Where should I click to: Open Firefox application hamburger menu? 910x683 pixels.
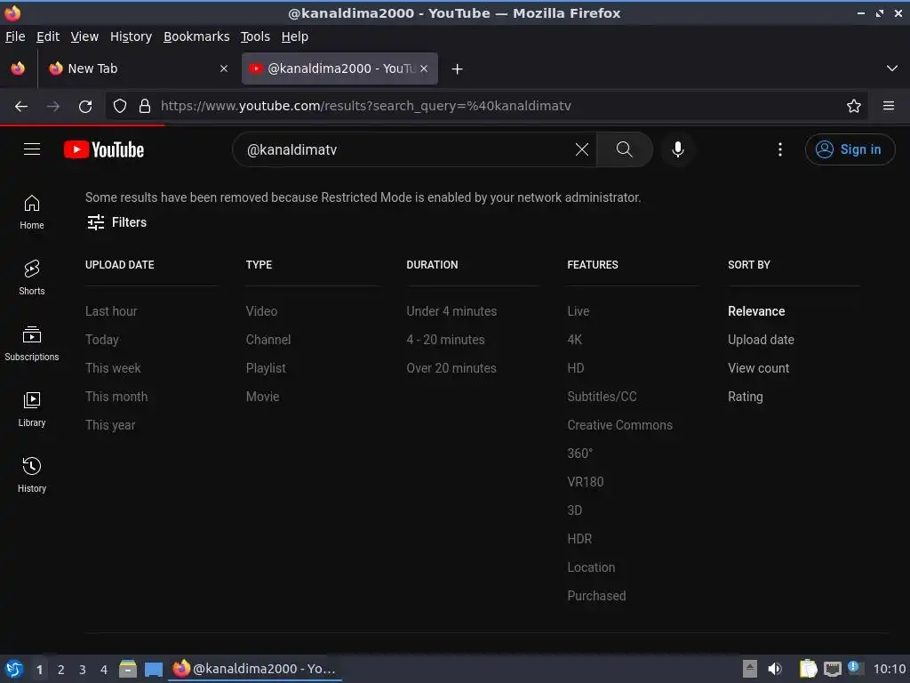(889, 106)
